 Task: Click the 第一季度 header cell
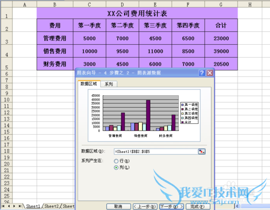tap(90, 25)
